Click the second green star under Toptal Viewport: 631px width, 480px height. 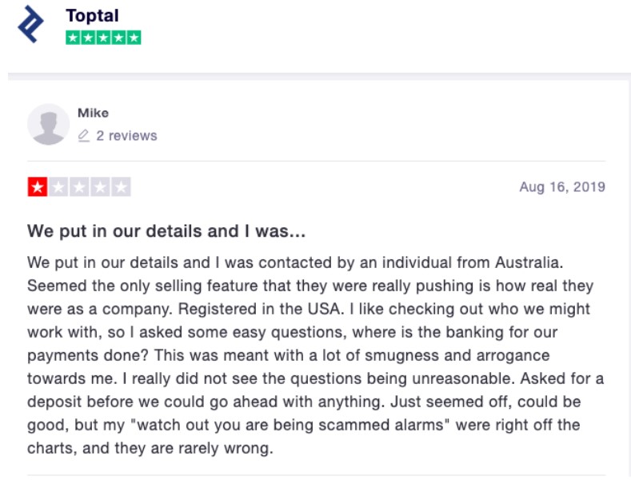(88, 38)
